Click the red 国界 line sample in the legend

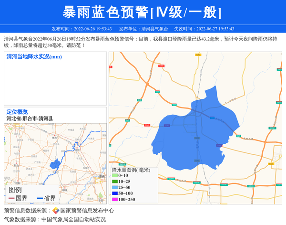pos(11,198)
